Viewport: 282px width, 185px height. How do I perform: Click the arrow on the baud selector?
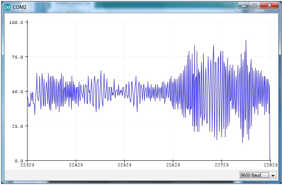point(273,175)
